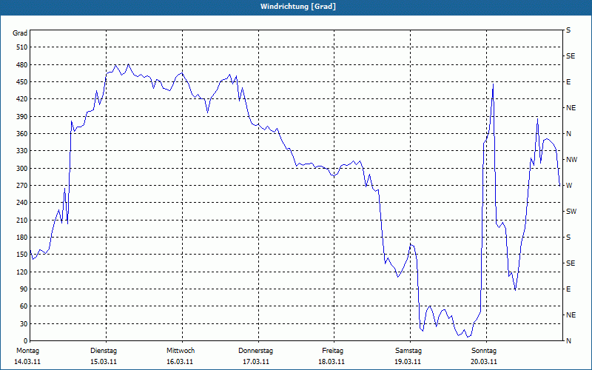Click the 210 y-axis value

22,220
